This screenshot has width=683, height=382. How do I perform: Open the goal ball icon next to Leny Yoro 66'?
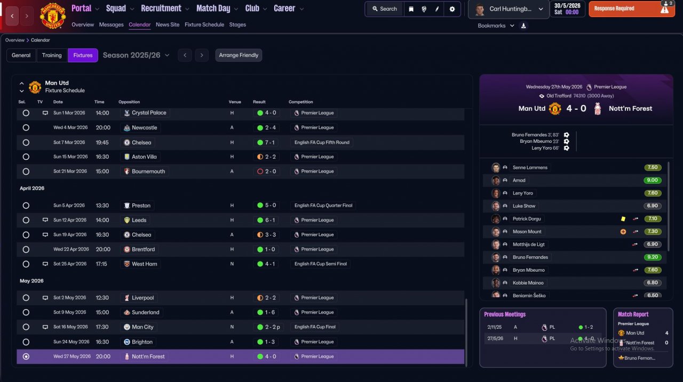pos(566,148)
